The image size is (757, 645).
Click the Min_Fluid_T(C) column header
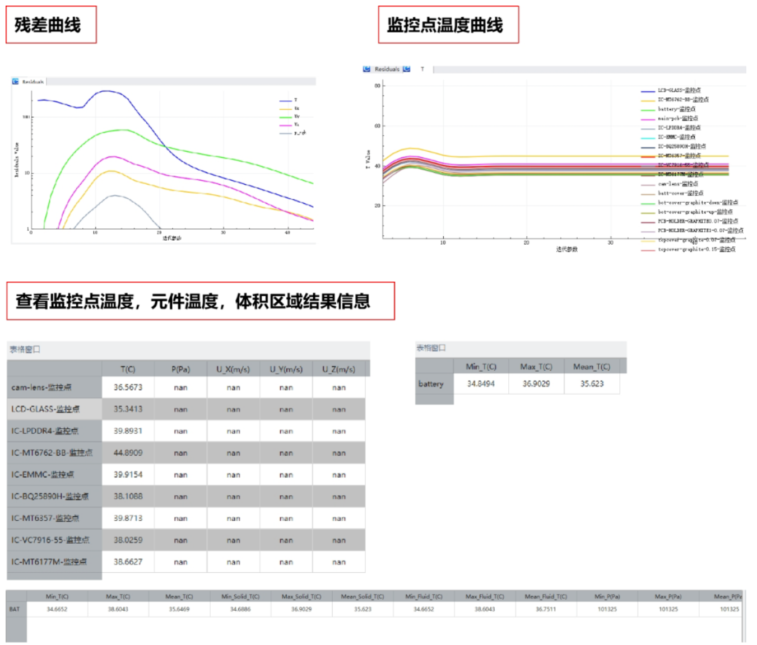point(424,597)
